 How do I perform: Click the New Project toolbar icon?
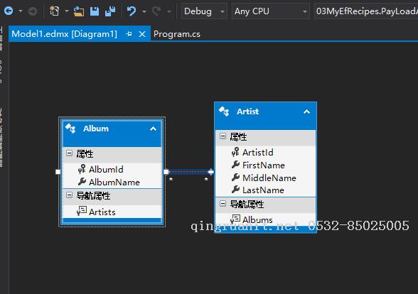point(54,11)
